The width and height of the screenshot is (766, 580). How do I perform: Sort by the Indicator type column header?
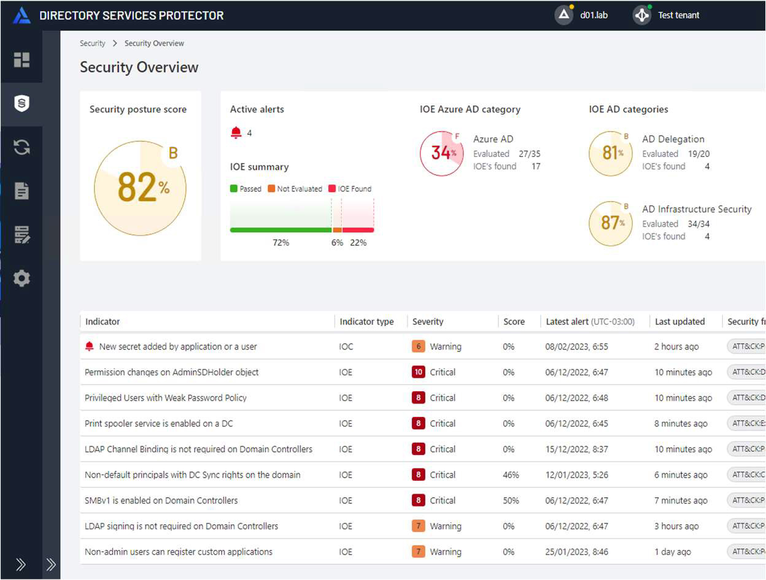(x=366, y=321)
